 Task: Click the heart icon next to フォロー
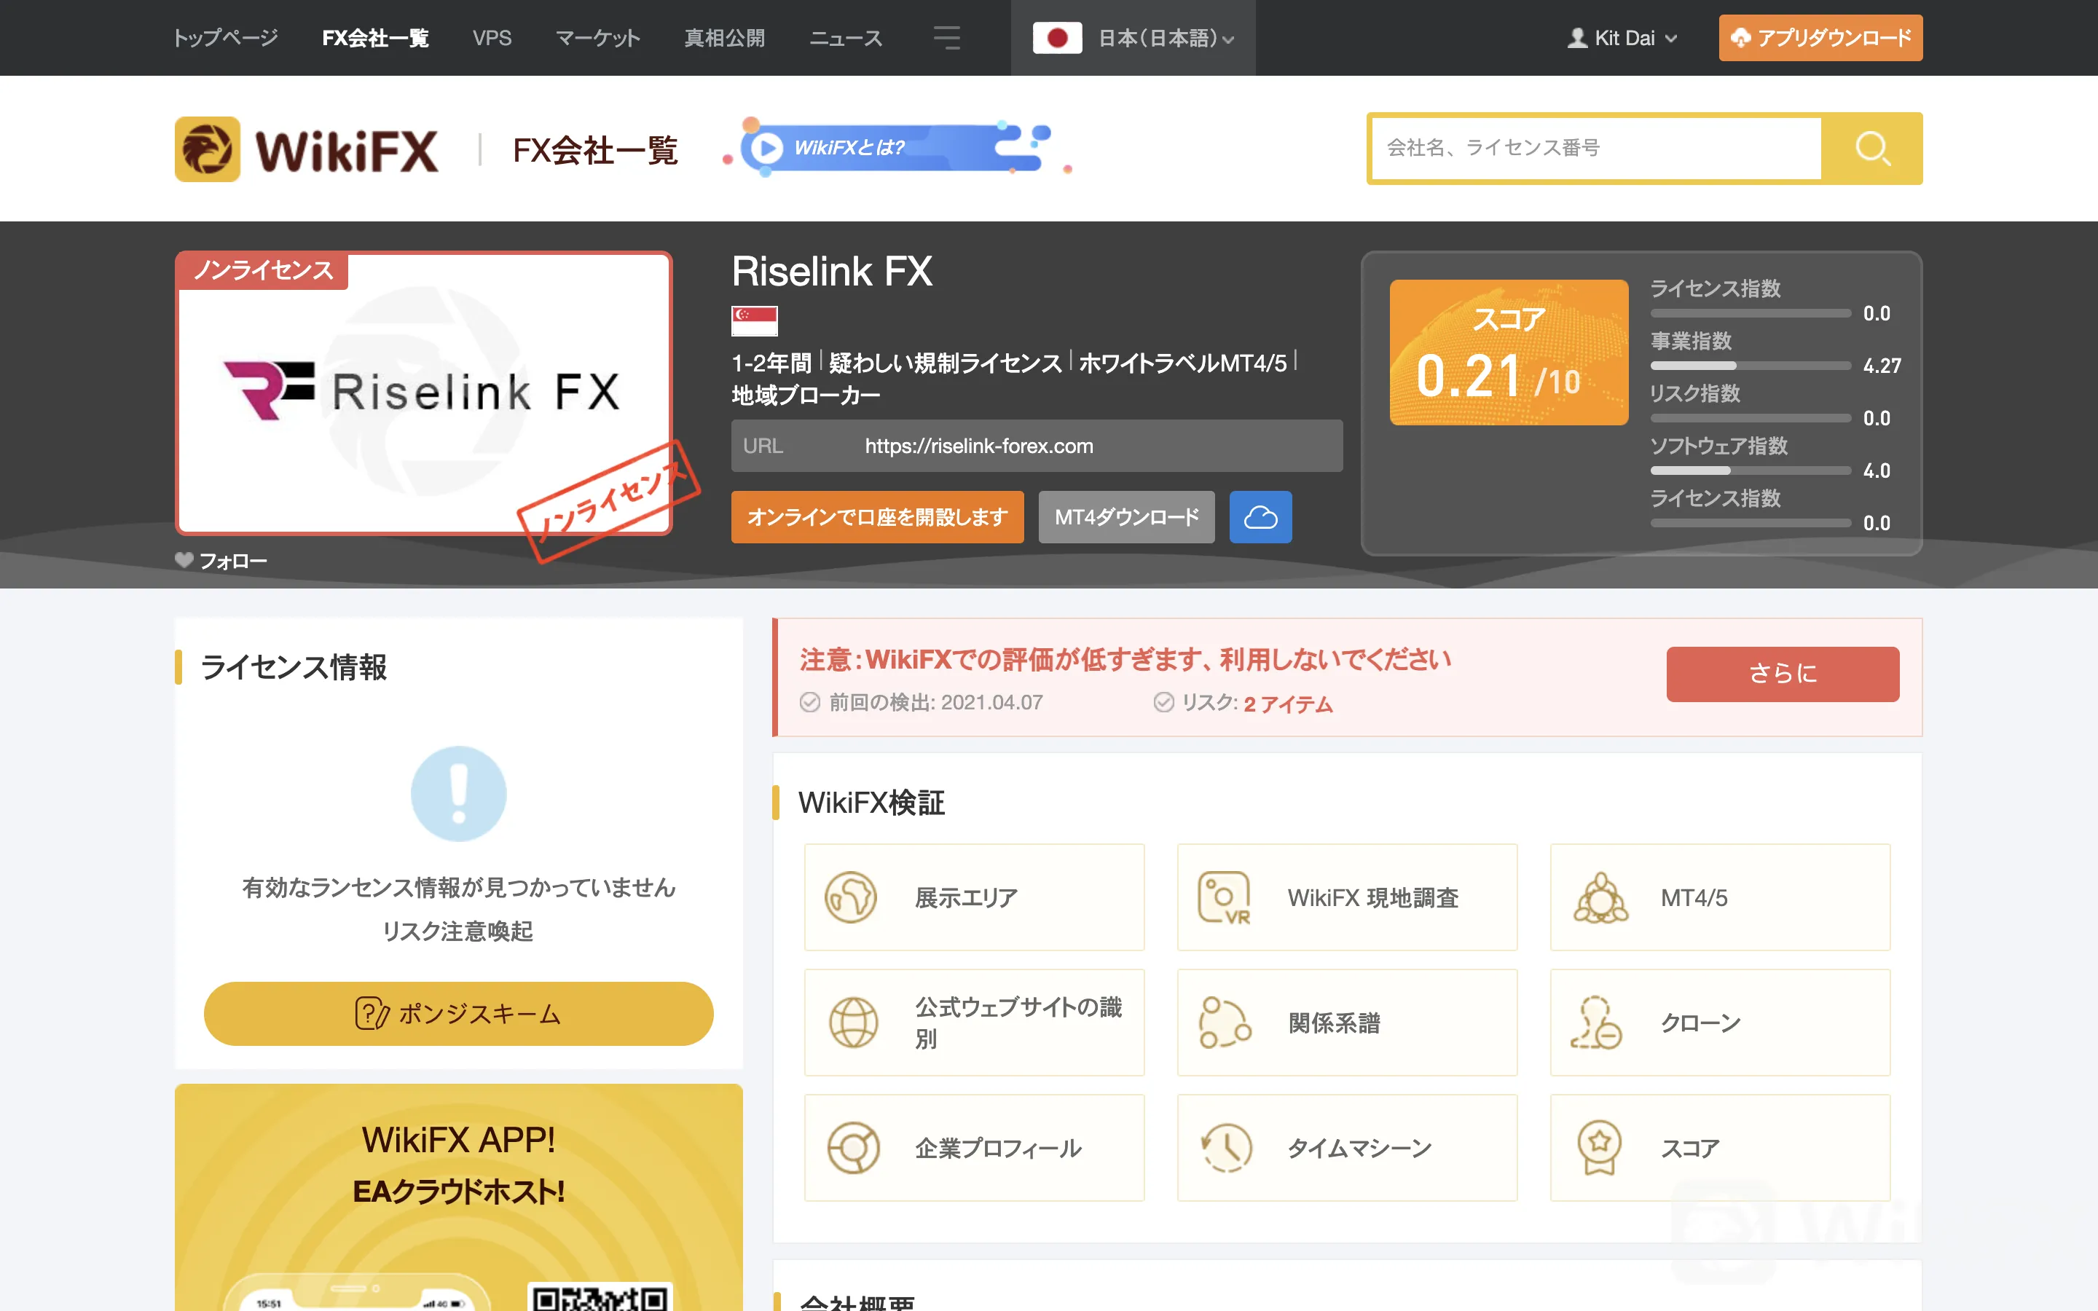[x=184, y=560]
